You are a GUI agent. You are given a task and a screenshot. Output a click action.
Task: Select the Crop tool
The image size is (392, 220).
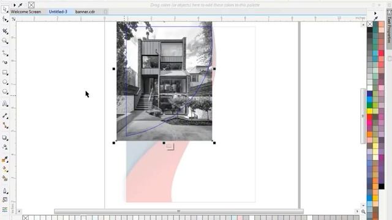pyautogui.click(x=5, y=31)
